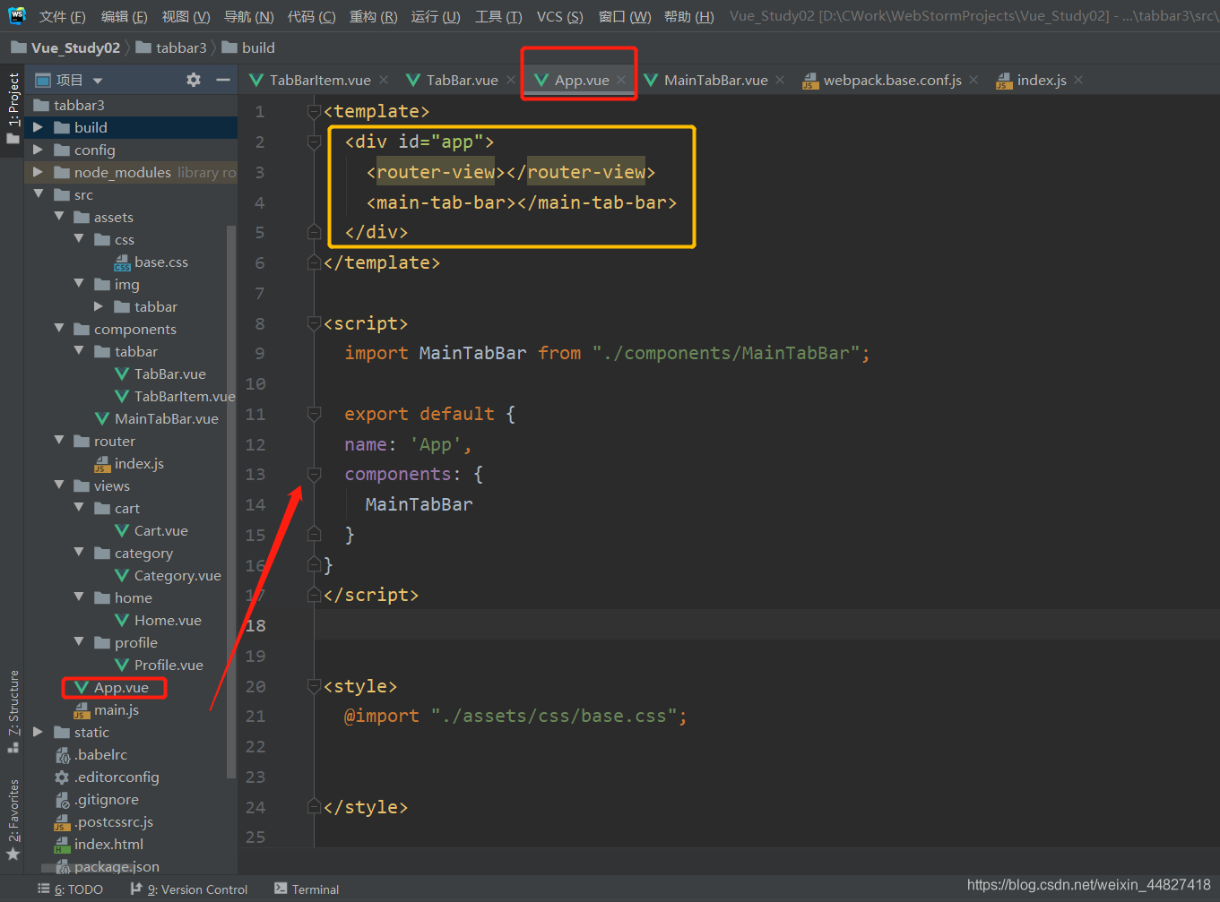Collapse the components folder arrow

59,329
